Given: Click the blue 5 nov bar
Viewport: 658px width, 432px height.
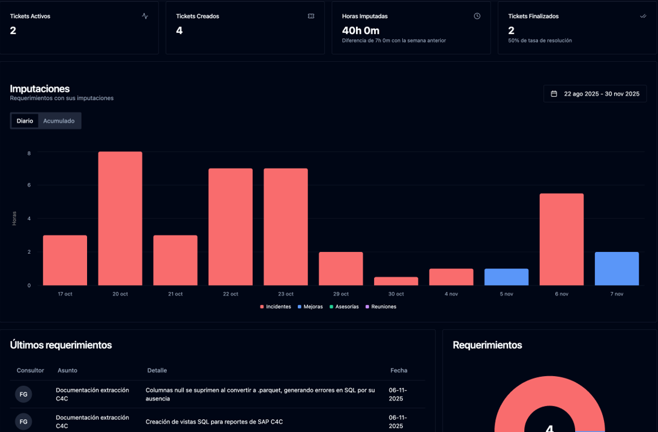Looking at the screenshot, I should (x=507, y=277).
